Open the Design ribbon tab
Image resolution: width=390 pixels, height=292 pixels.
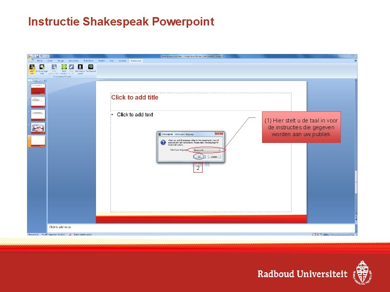tap(61, 60)
